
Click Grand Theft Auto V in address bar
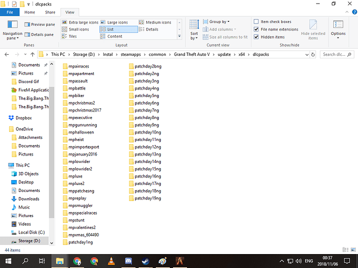(191, 55)
